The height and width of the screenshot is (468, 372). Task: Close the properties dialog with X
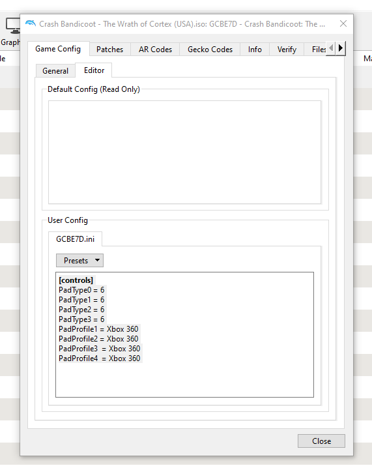343,23
